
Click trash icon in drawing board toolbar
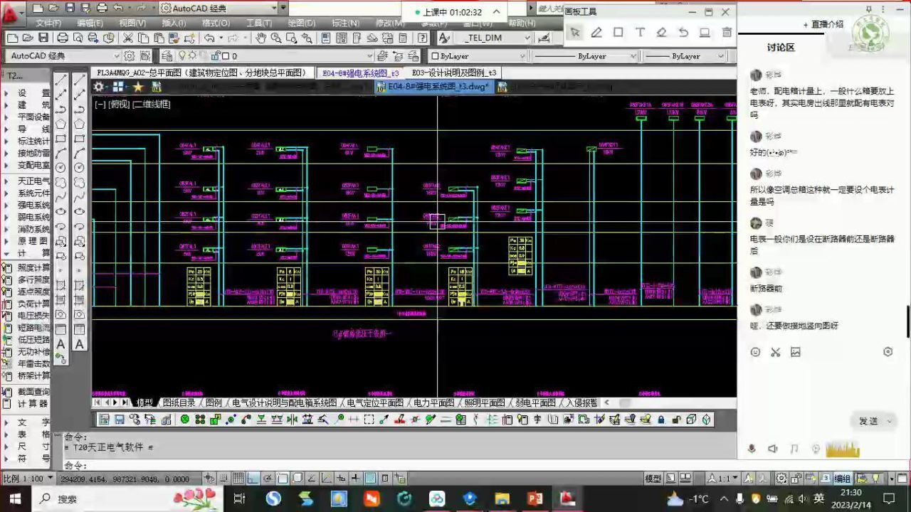727,32
